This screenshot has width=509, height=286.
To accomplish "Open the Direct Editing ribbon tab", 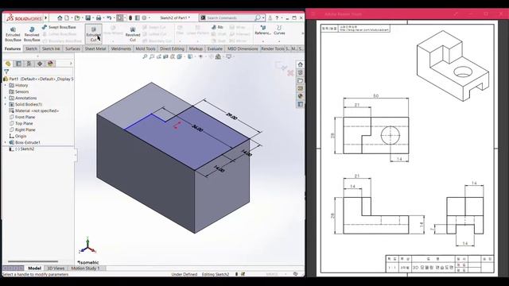I will 172,48.
